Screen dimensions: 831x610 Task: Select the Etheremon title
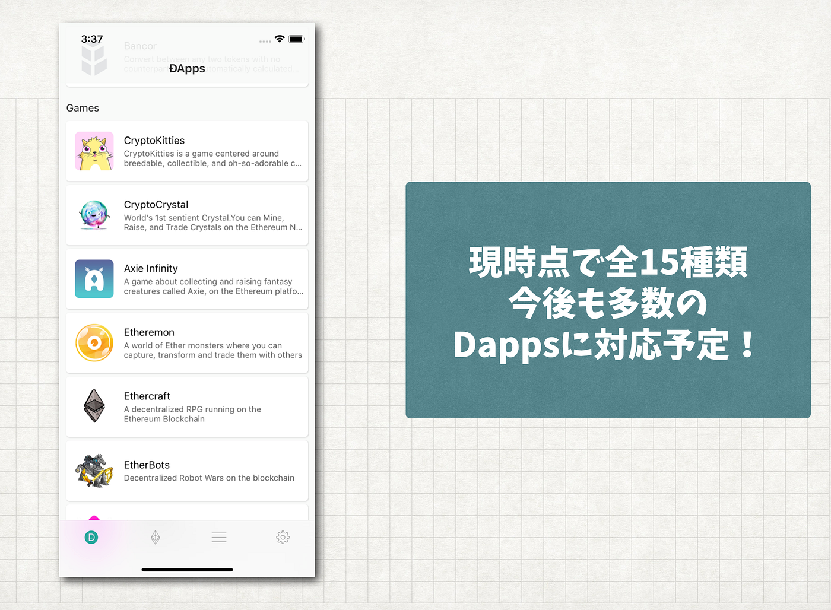149,332
